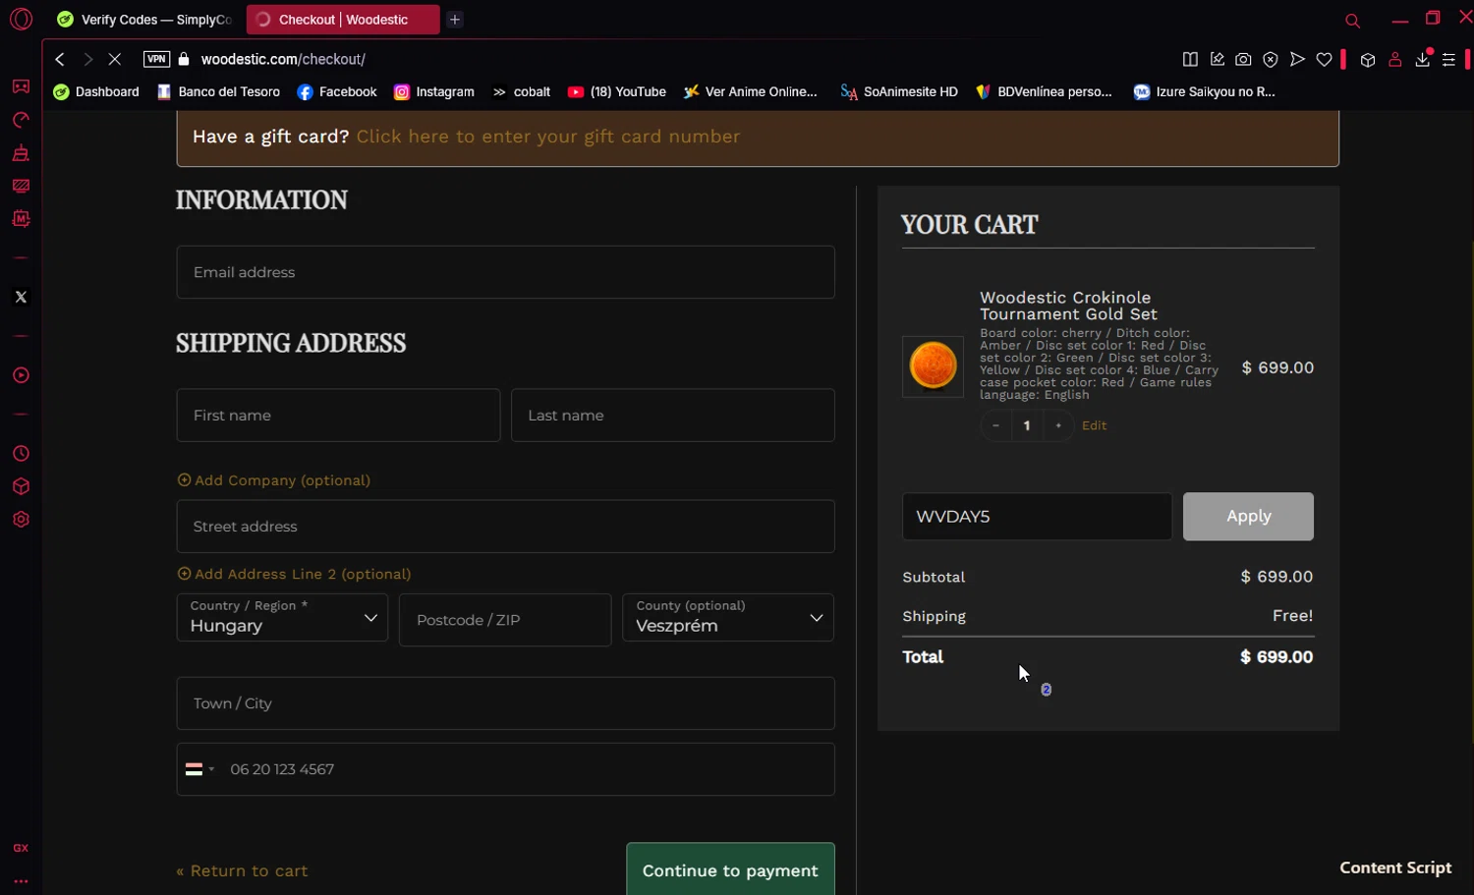The image size is (1474, 895).
Task: Click the address bar URL woodestic.com/checkout/
Action: tap(283, 59)
